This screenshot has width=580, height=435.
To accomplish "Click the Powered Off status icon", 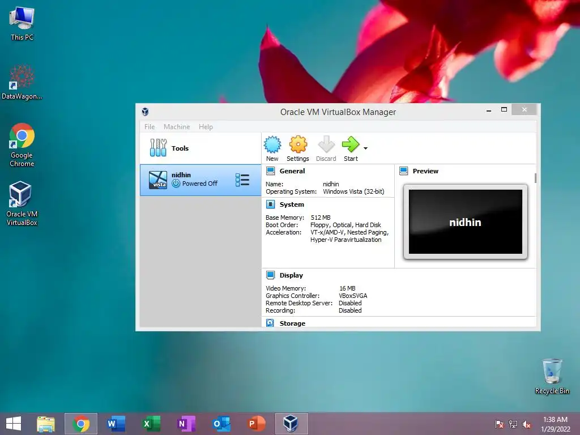I will coord(176,184).
